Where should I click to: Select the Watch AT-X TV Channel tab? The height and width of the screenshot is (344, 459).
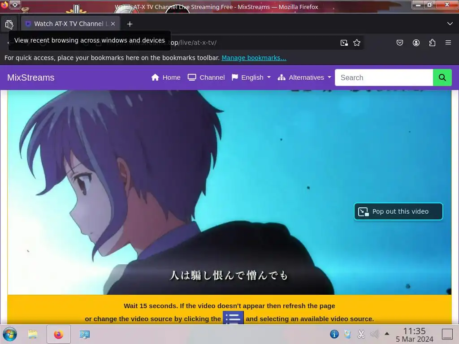(70, 24)
